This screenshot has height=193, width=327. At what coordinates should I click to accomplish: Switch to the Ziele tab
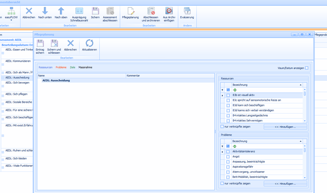tap(72, 68)
